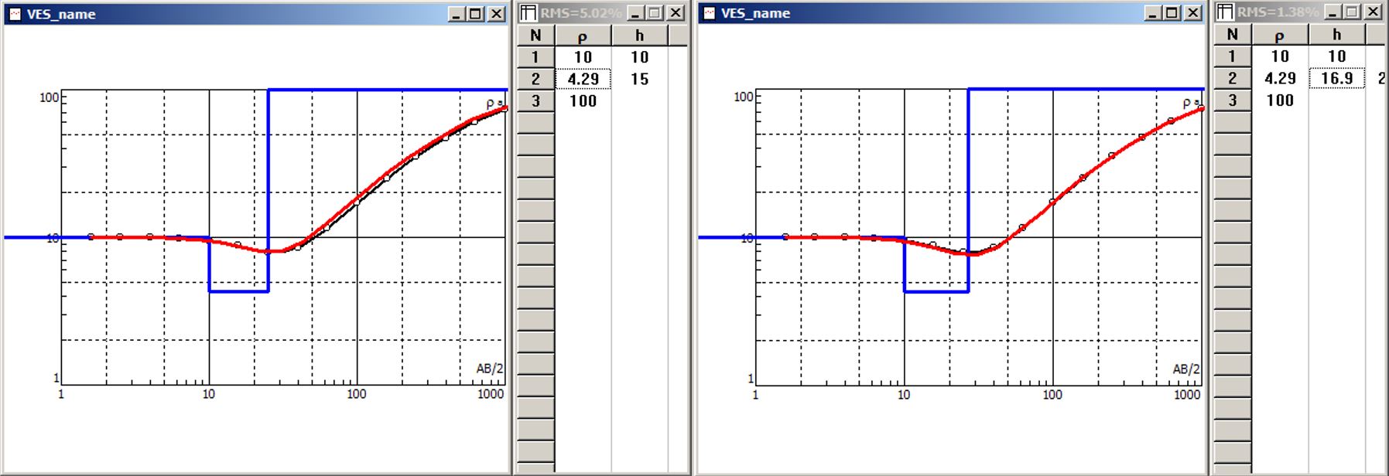Select row header 1 in the RMS=1.38% table
Screen dimensions: 1389x476
tap(1233, 56)
